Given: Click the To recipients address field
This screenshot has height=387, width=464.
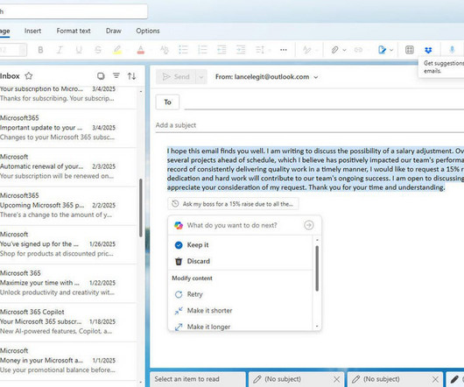Looking at the screenshot, I should [324, 102].
